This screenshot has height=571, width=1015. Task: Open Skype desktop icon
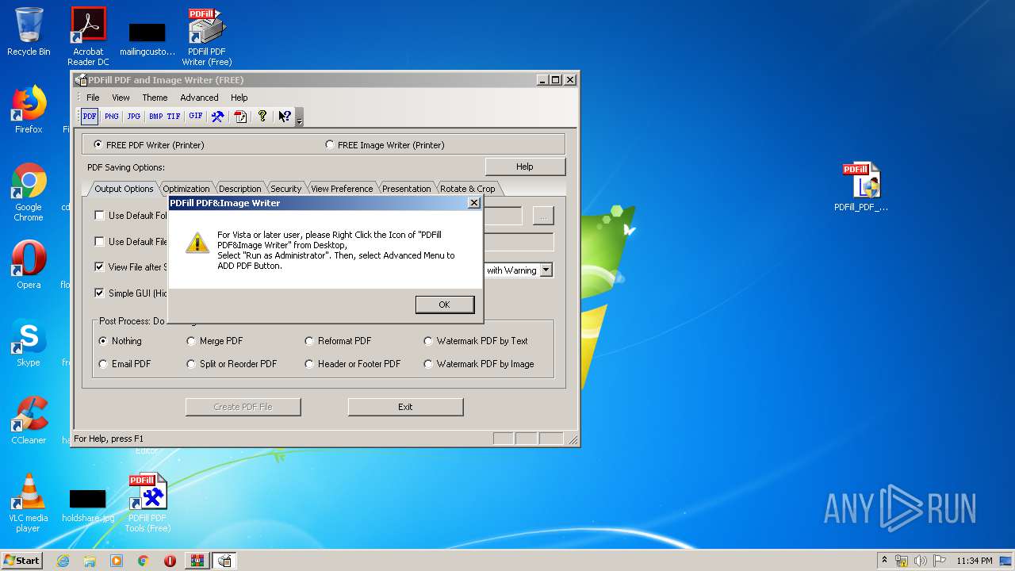[29, 343]
